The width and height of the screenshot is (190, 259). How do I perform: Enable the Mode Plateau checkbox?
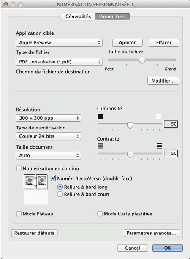pyautogui.click(x=19, y=214)
